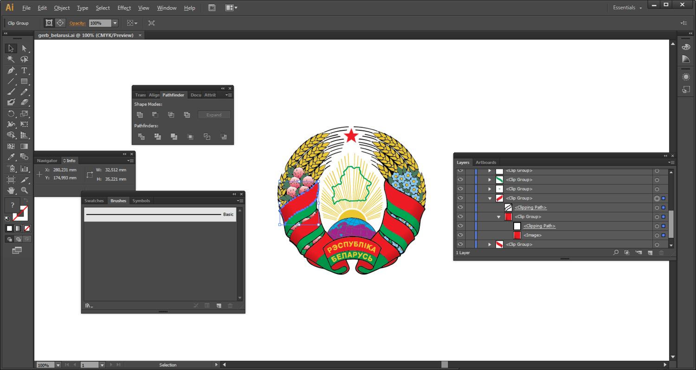Expand the Clip Group with green stripe thumbnail
Image resolution: width=696 pixels, height=370 pixels.
click(490, 179)
